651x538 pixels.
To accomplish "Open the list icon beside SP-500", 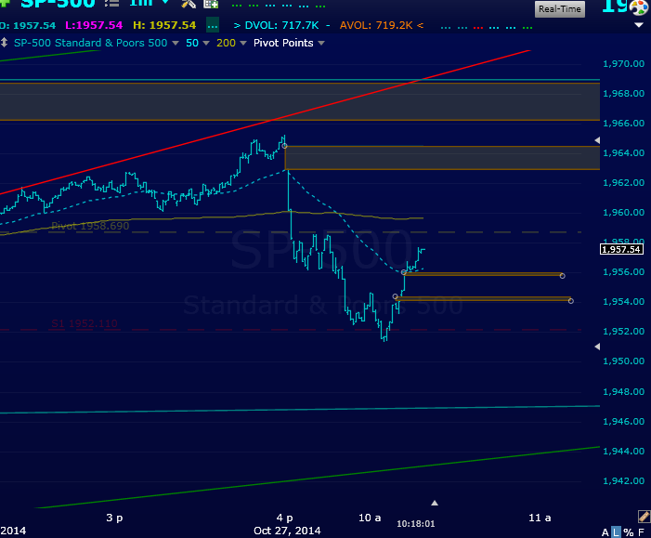I will pos(112,4).
